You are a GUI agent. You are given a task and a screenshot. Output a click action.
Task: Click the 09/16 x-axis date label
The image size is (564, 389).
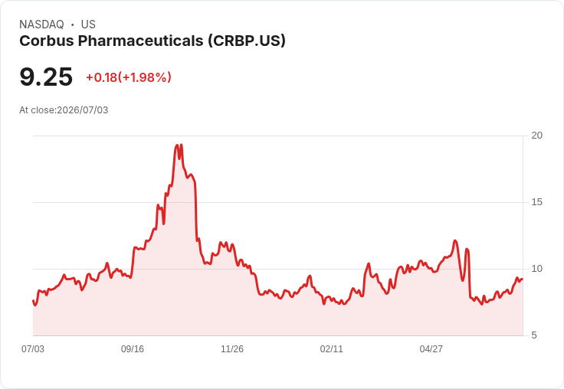[x=133, y=348]
